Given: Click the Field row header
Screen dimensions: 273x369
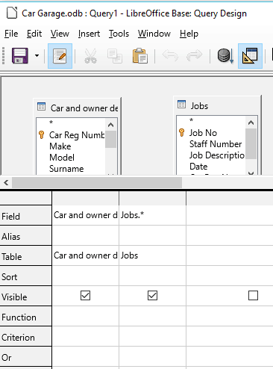Looking at the screenshot, I should point(25,216).
